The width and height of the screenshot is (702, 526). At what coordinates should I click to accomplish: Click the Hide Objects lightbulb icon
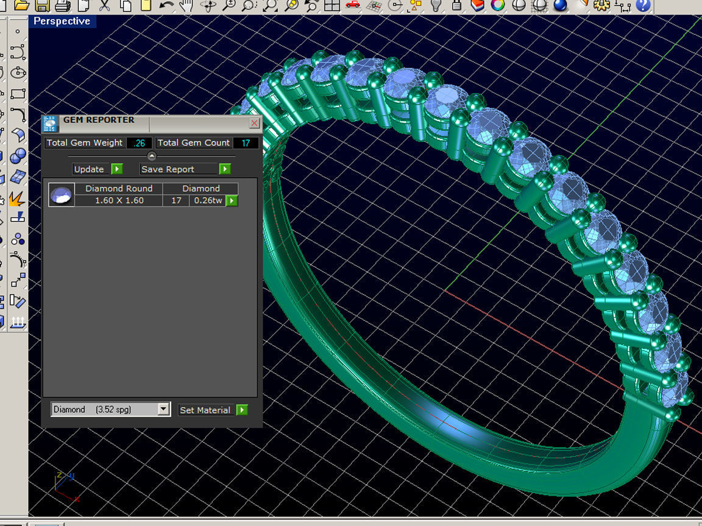(x=436, y=5)
